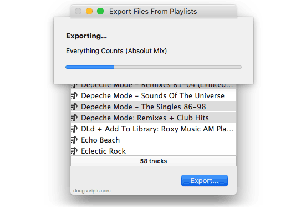
Task: Click the playlist icon beside Eclectic Rock
Action: [74, 151]
